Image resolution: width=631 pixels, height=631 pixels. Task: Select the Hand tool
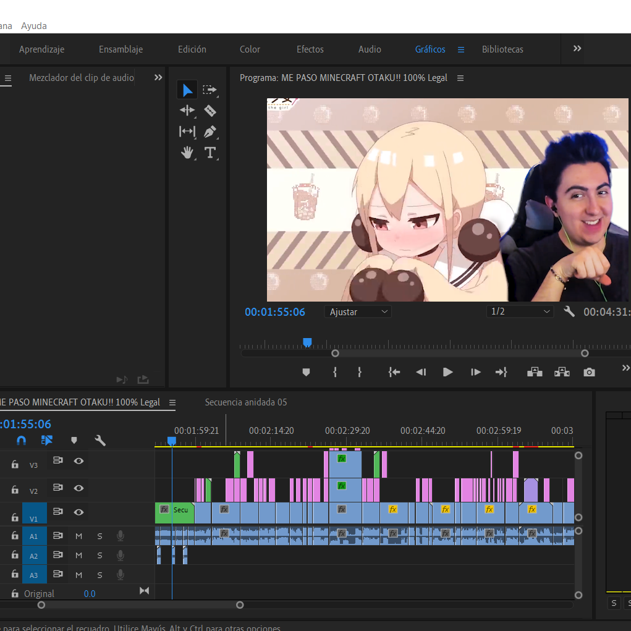(x=187, y=153)
